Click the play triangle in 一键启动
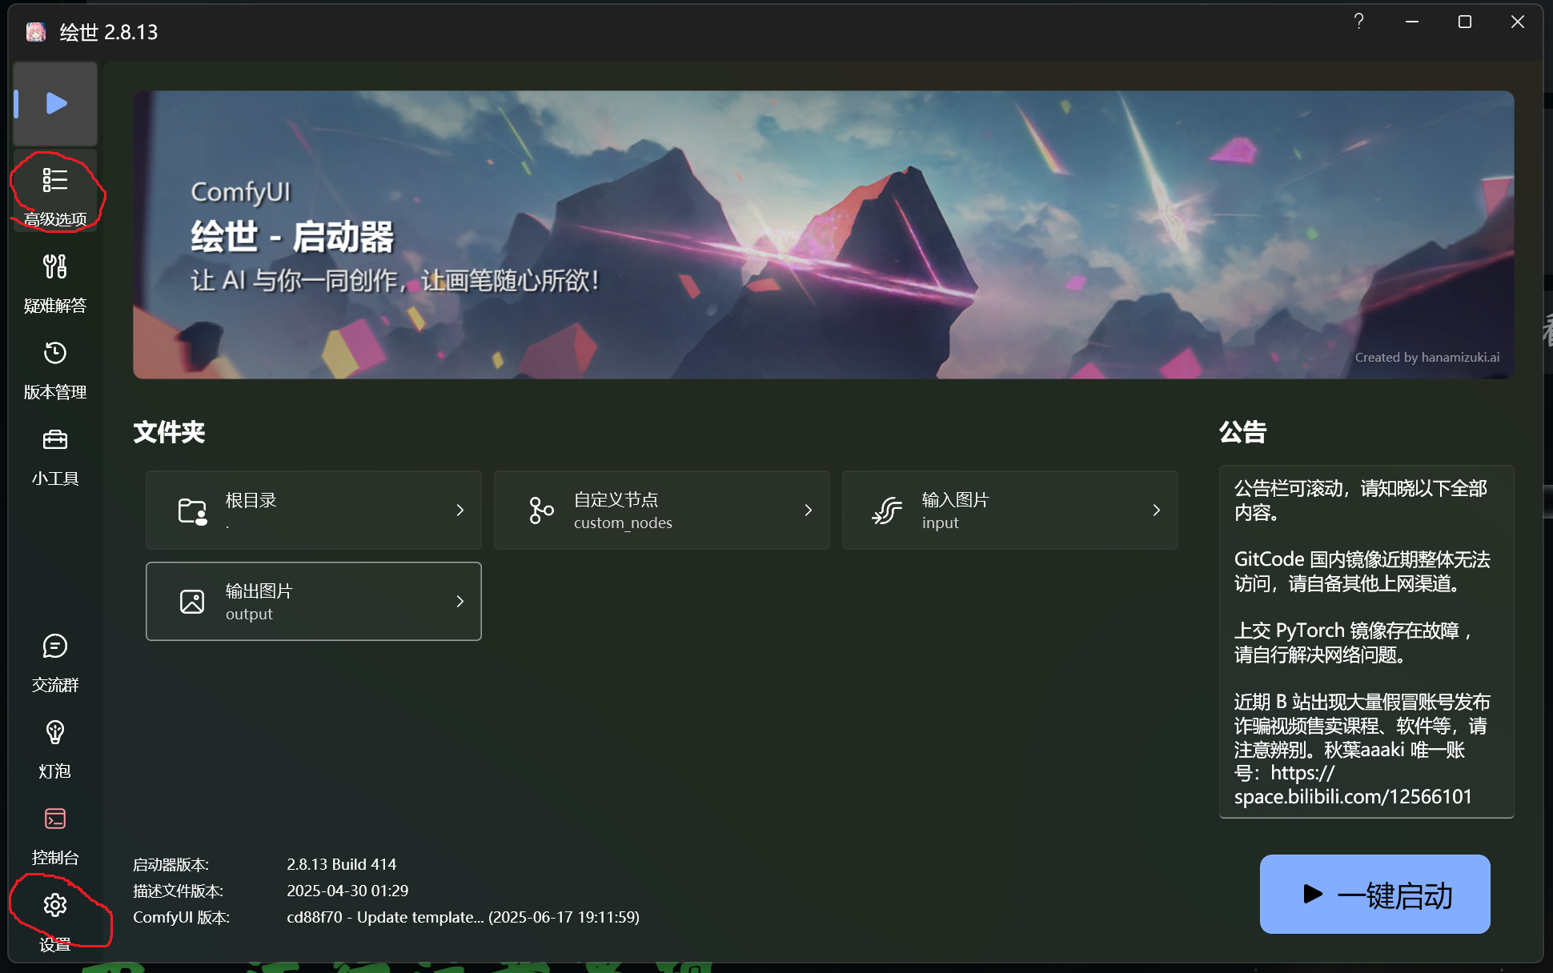This screenshot has height=973, width=1553. (x=1312, y=895)
